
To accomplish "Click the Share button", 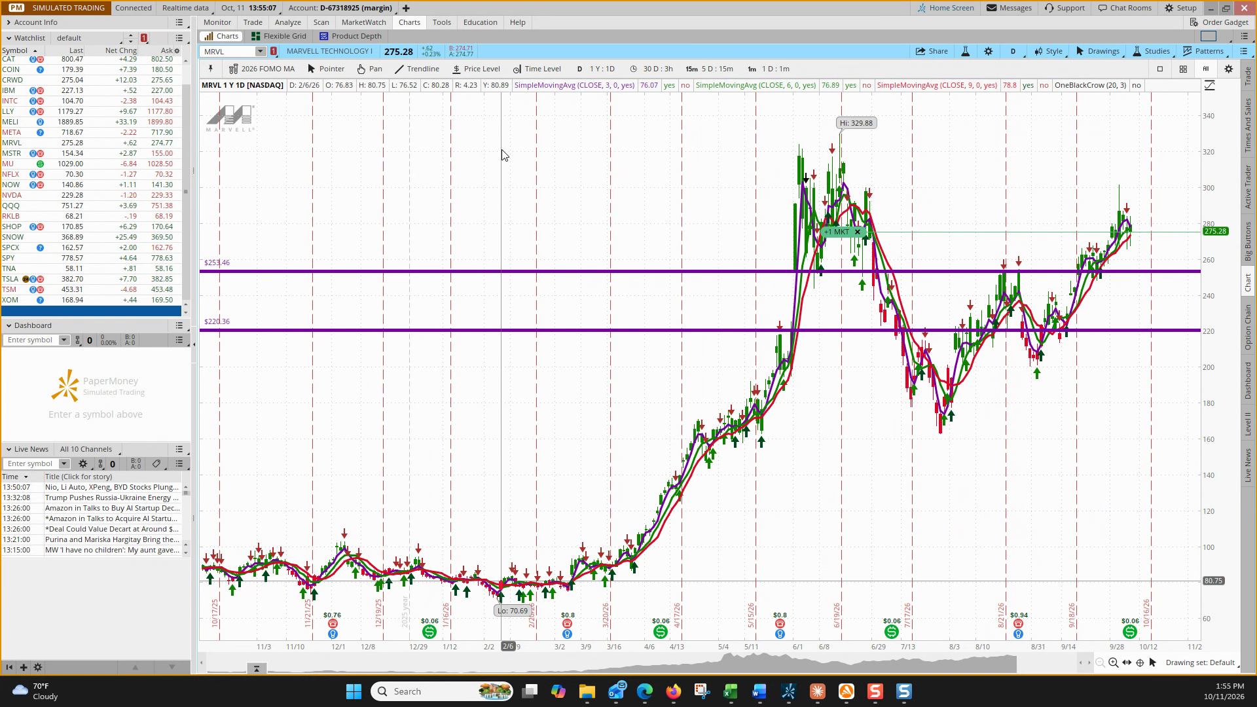I will click(932, 51).
